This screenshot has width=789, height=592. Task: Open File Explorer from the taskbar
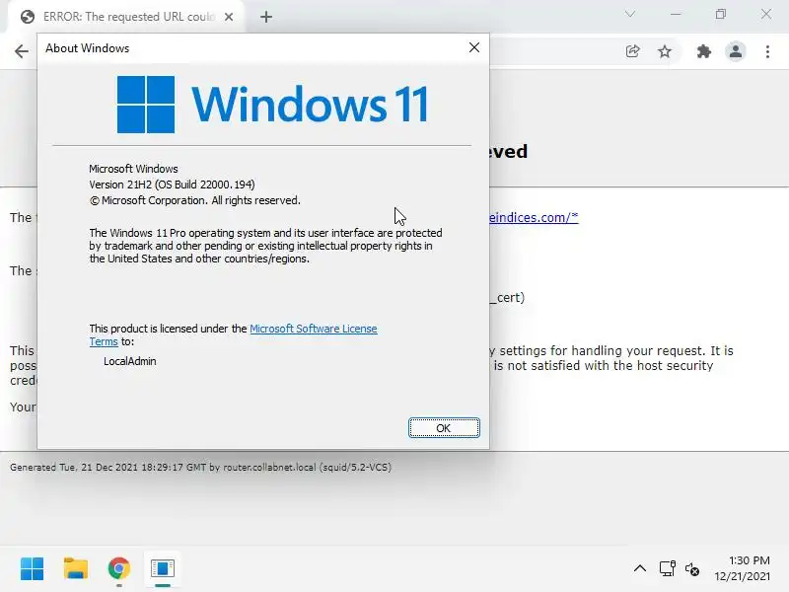point(76,569)
